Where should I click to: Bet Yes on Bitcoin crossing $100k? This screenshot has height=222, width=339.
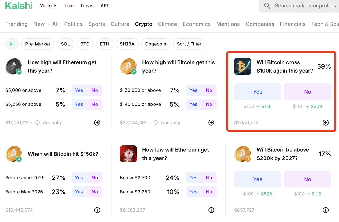pyautogui.click(x=258, y=92)
